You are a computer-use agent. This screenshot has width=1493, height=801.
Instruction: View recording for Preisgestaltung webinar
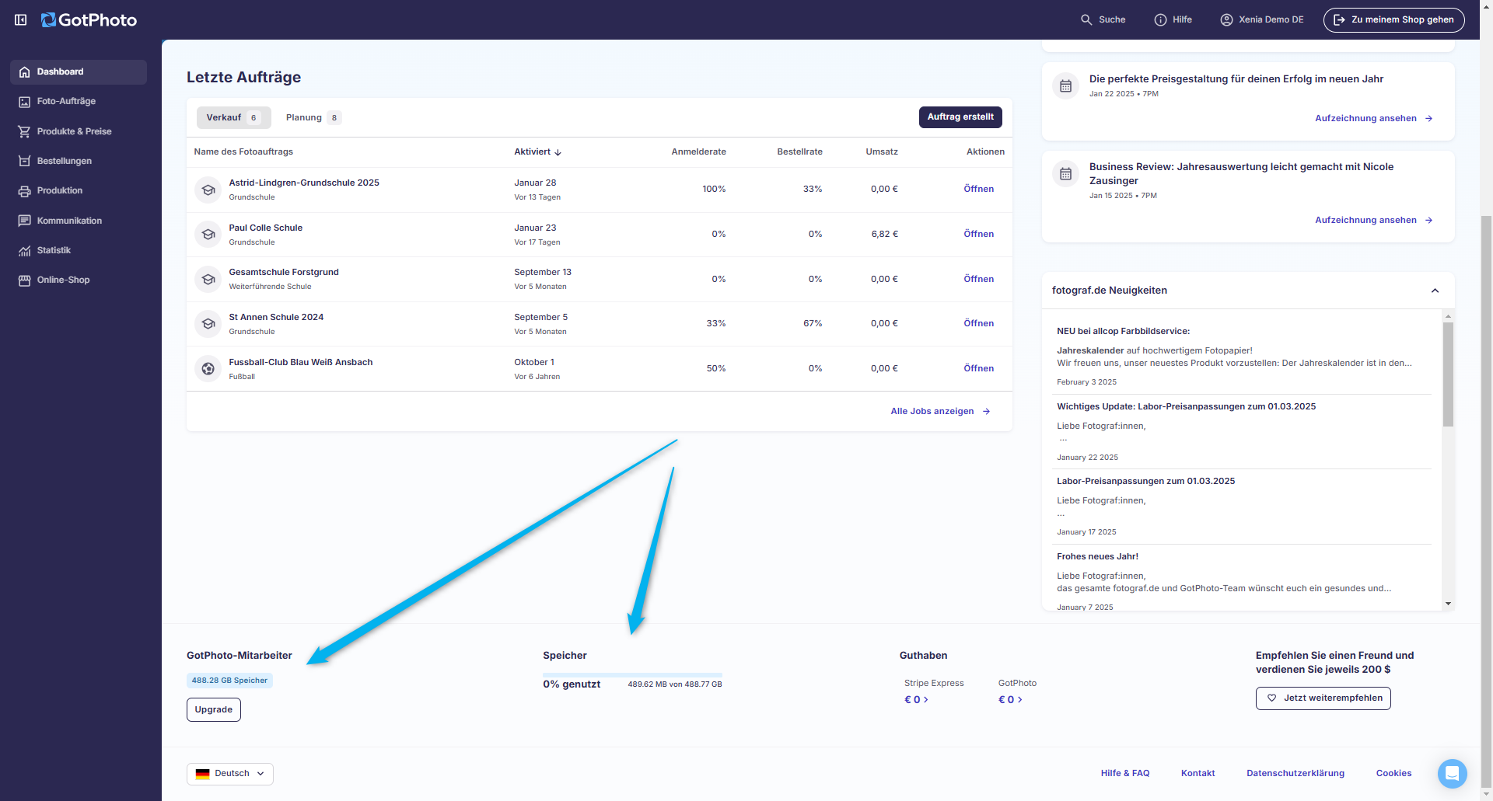pos(1373,118)
